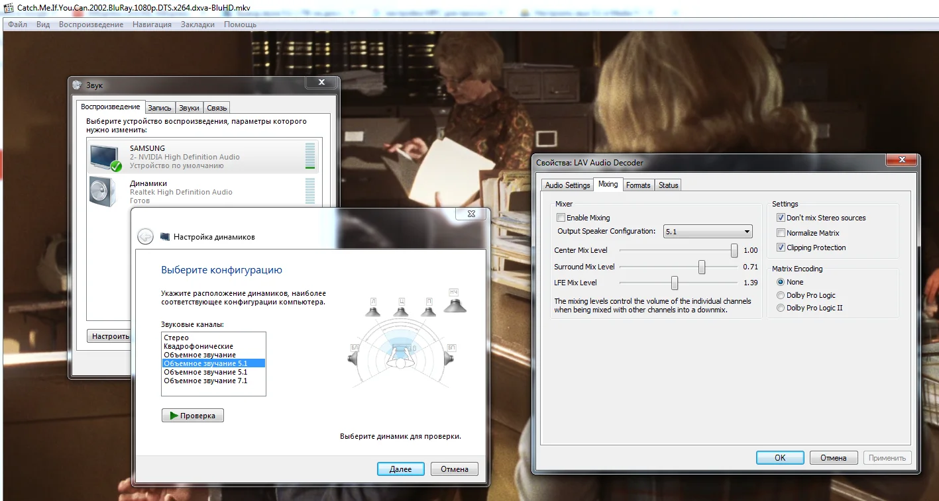The width and height of the screenshot is (939, 501).
Task: Click OK in LAV Audio Decoder properties
Action: [x=780, y=458]
